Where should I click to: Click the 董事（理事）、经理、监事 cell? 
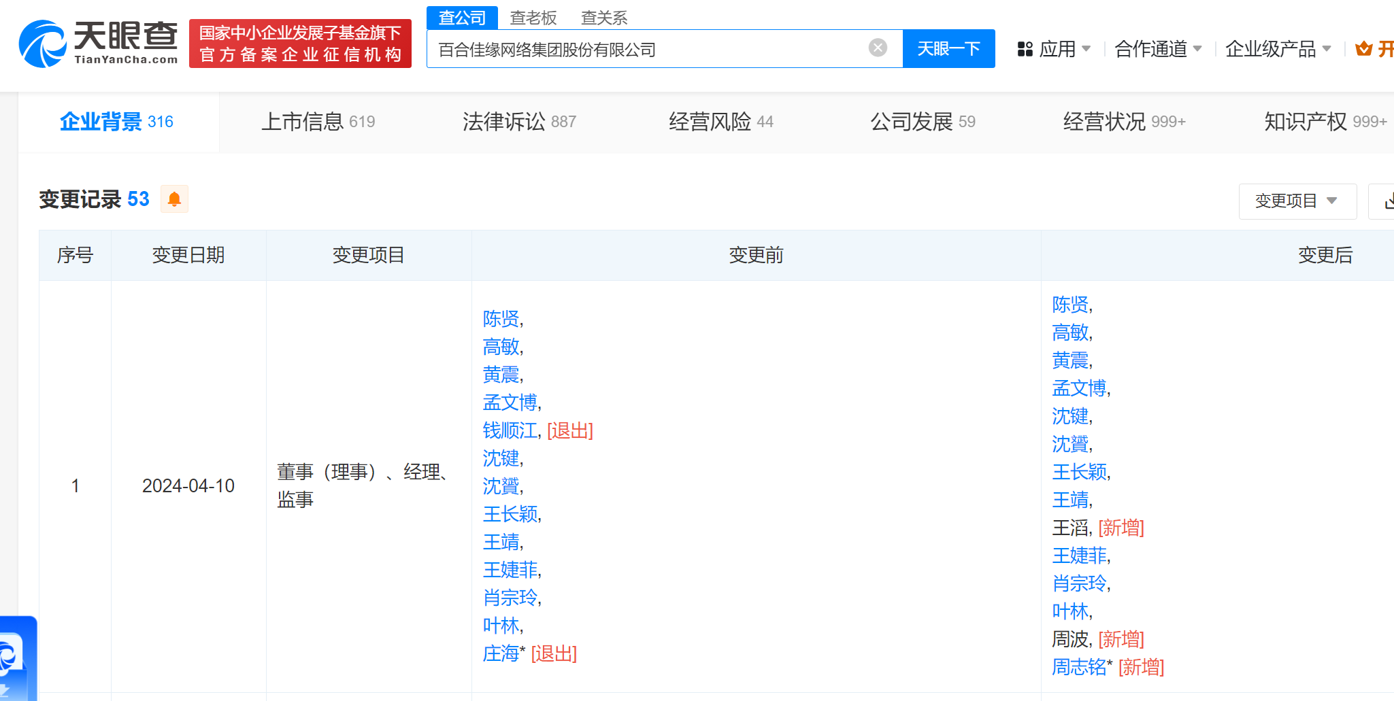369,486
